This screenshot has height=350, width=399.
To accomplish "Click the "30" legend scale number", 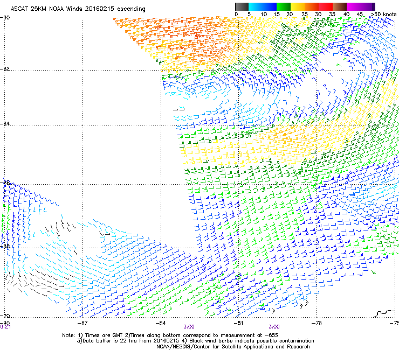I will 318,14.
